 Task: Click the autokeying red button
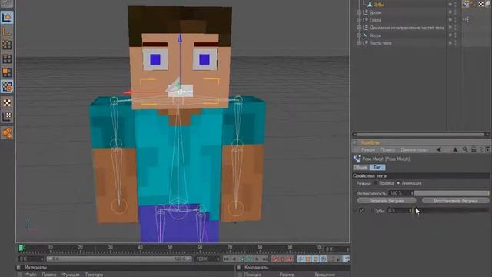[x=283, y=259]
